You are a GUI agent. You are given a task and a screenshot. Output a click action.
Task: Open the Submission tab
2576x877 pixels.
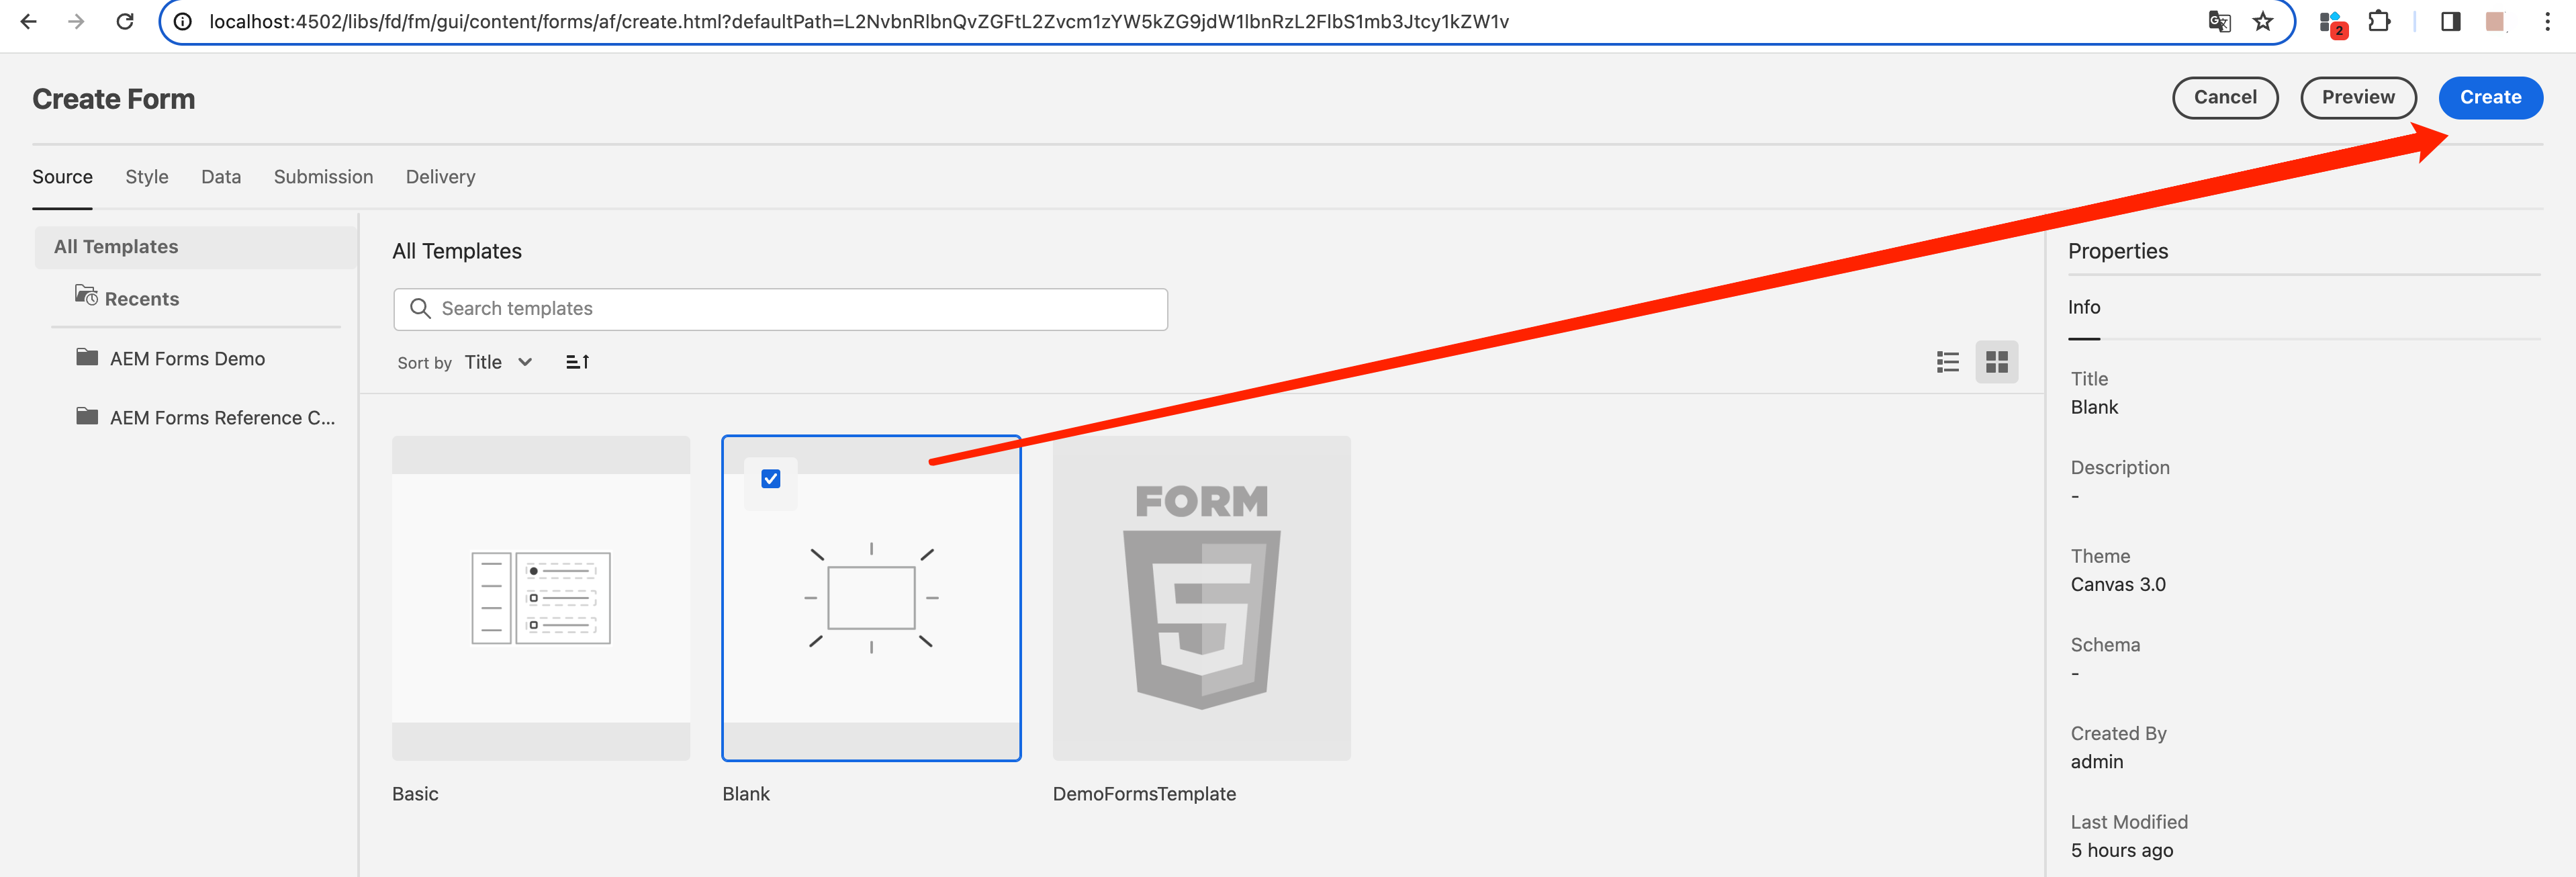pyautogui.click(x=322, y=176)
